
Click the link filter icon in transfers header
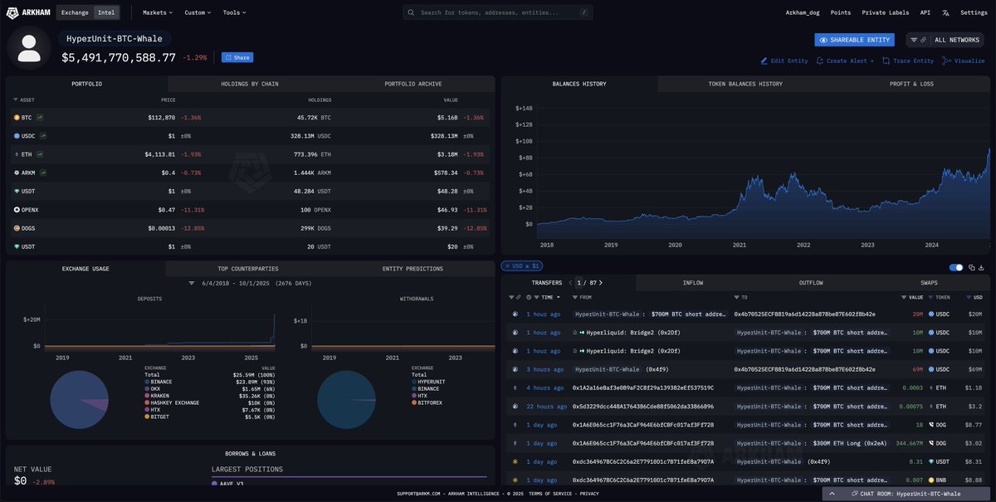pos(518,297)
